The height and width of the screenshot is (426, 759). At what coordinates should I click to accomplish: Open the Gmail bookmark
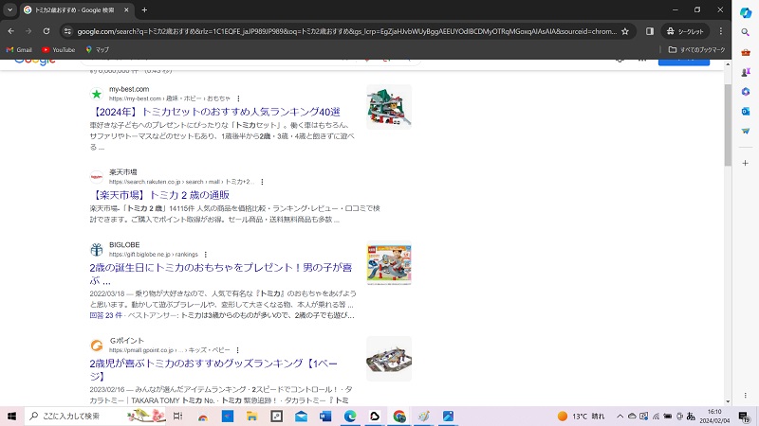tap(19, 50)
